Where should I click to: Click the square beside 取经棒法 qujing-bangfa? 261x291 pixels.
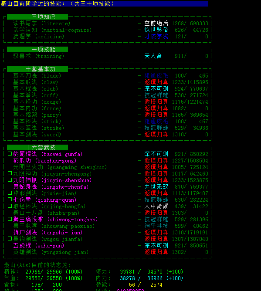tap(10, 206)
